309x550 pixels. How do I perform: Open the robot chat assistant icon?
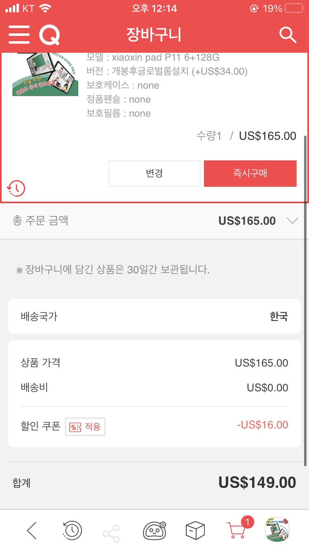click(154, 530)
